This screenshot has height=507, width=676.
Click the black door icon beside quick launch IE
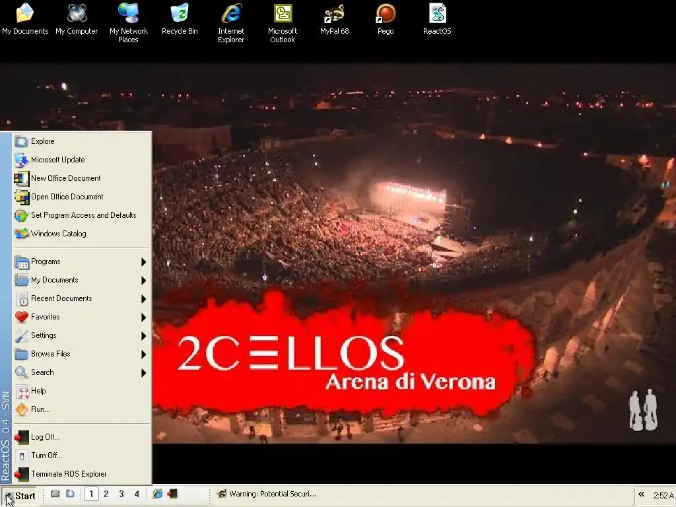172,494
